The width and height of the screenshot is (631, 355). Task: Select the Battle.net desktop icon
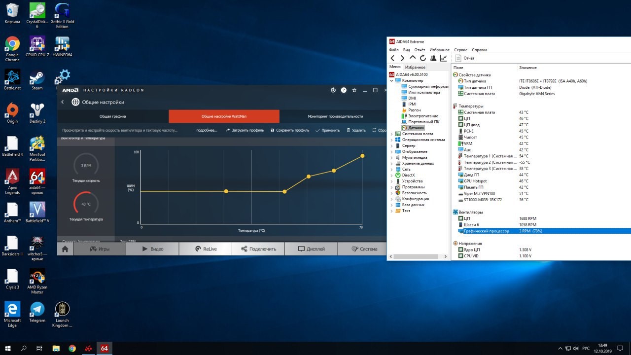(12, 80)
